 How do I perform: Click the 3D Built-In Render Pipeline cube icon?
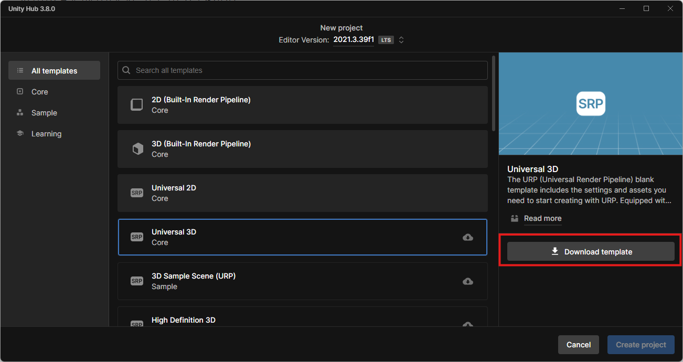(137, 149)
